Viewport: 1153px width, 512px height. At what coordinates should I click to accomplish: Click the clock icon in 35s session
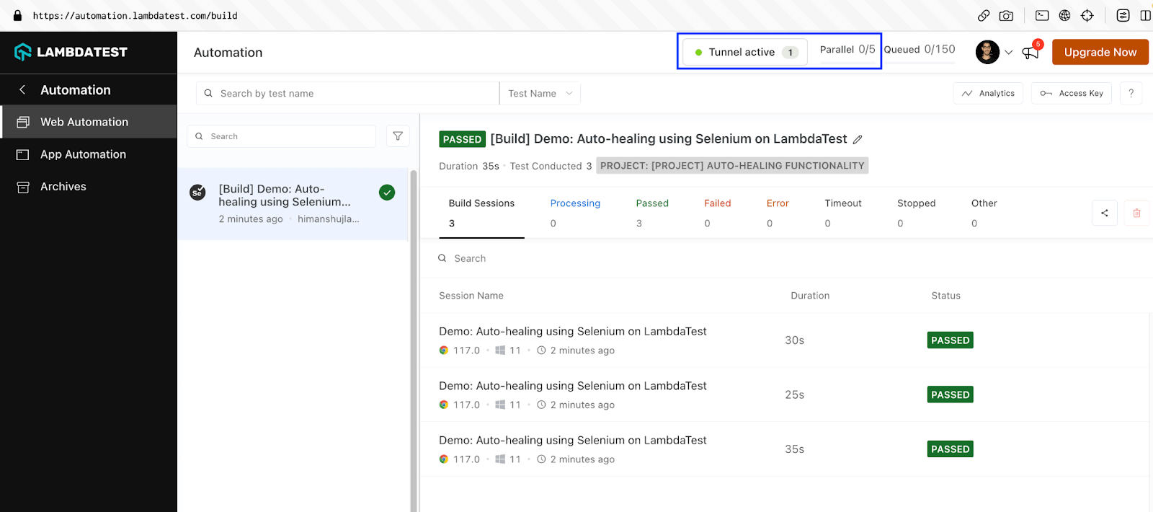pyautogui.click(x=541, y=459)
